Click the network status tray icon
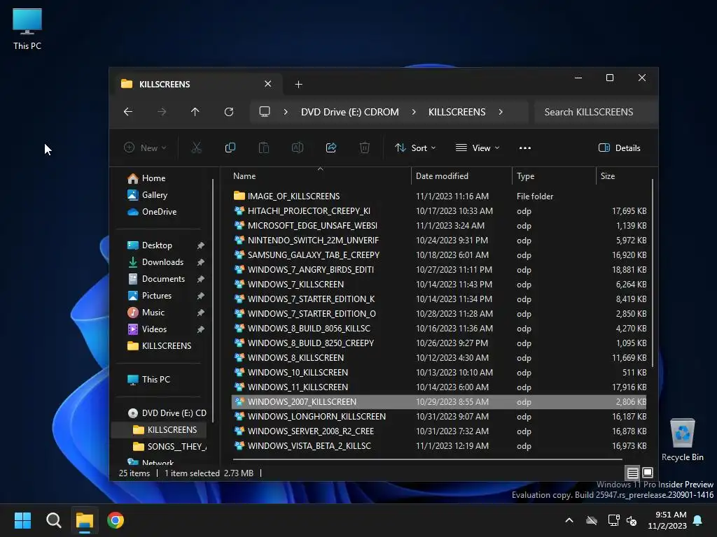The image size is (717, 537). pos(613,520)
